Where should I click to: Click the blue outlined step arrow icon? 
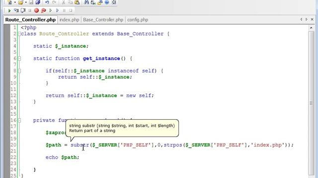[x=58, y=10]
